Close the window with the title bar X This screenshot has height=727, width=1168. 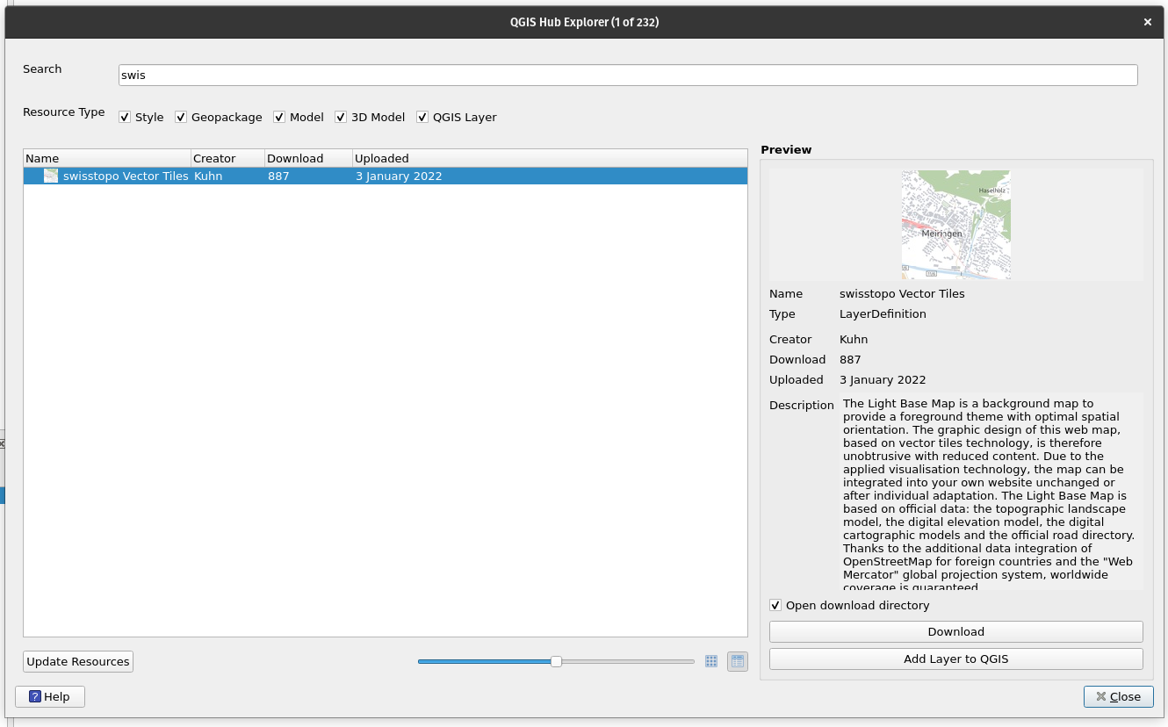point(1147,22)
